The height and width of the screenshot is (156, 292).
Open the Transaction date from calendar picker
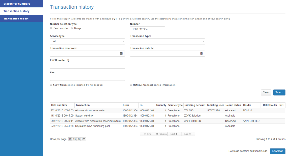click(121, 54)
